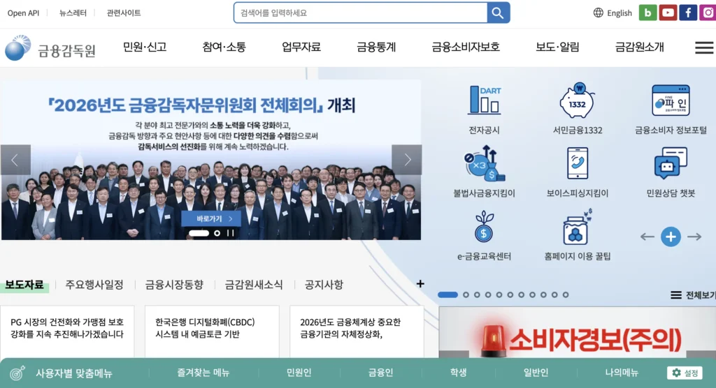The image size is (716, 388).
Task: Switch to 주요행사일정 tab
Action: tap(94, 285)
